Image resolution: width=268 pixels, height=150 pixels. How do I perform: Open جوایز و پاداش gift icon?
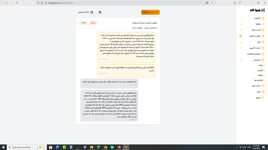pyautogui.click(x=263, y=36)
